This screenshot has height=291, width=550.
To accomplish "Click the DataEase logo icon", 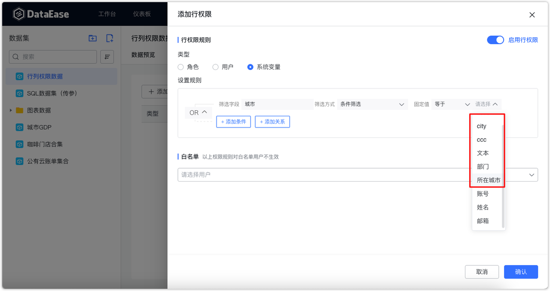I will coord(18,13).
